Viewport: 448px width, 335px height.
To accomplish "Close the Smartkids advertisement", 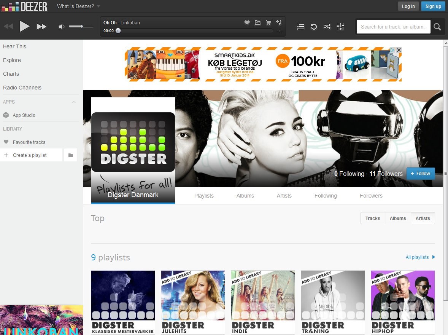I will [x=399, y=50].
